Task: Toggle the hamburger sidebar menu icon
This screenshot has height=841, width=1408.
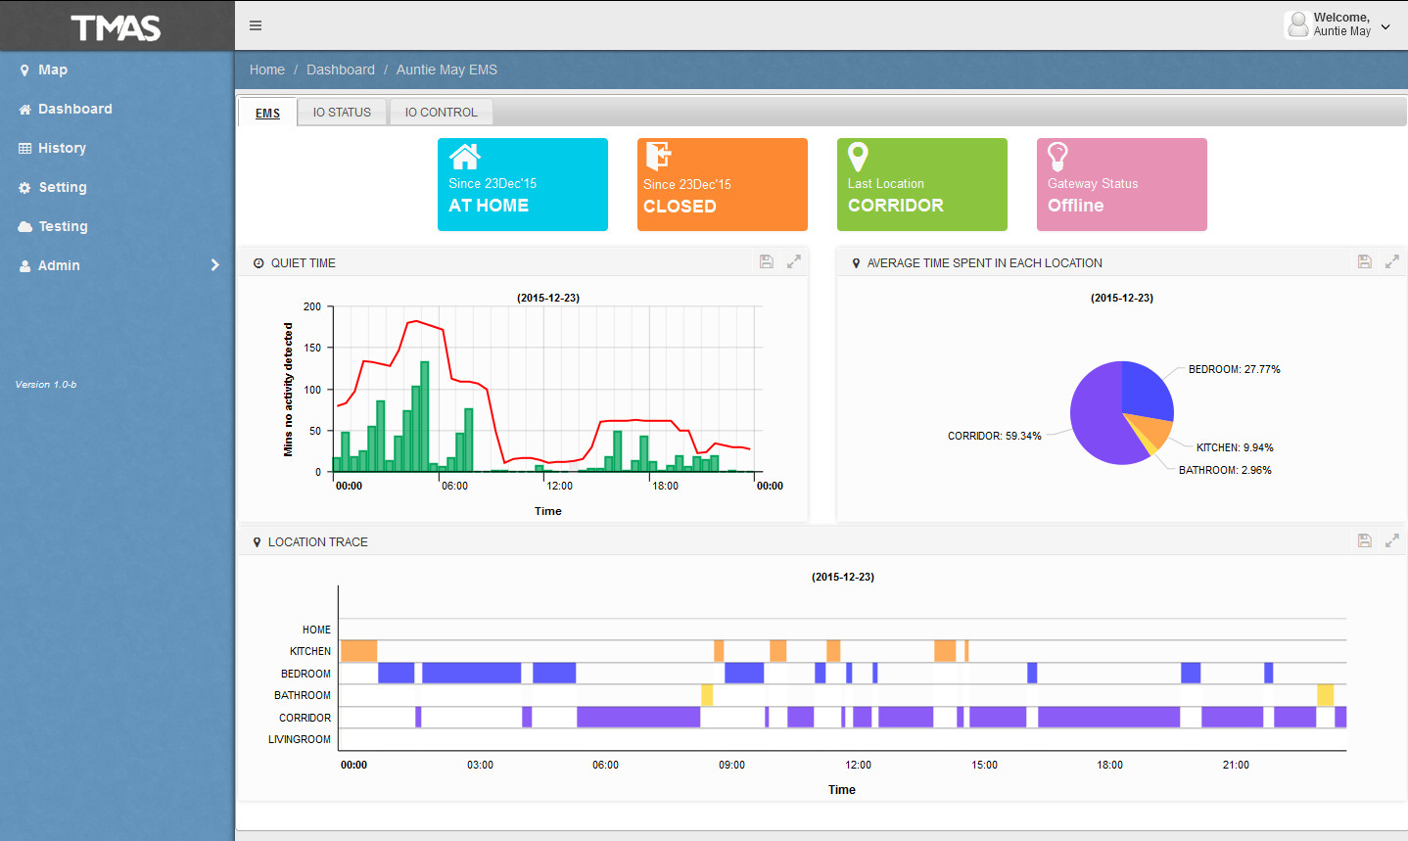Action: tap(256, 25)
